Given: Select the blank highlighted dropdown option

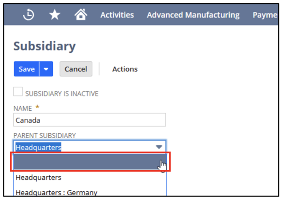Looking at the screenshot, I should pyautogui.click(x=89, y=162).
